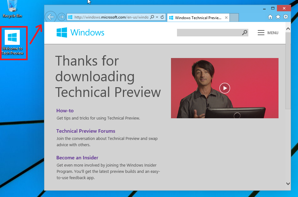Screen dimensions: 298x197
Task: Go to the browser Home page icon
Action: point(270,17)
